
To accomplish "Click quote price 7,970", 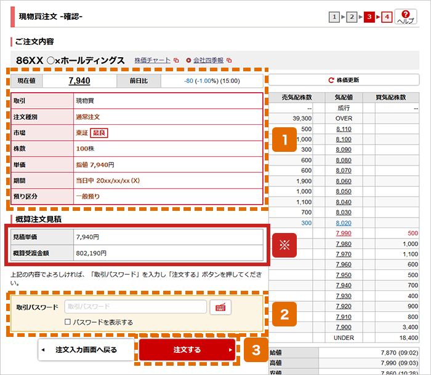I will pyautogui.click(x=344, y=255).
